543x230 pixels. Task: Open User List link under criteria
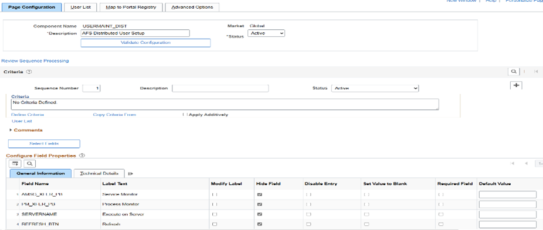pyautogui.click(x=22, y=121)
